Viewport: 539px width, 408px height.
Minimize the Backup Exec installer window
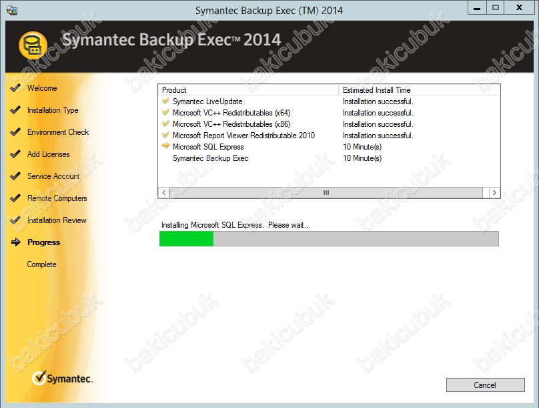click(x=477, y=7)
